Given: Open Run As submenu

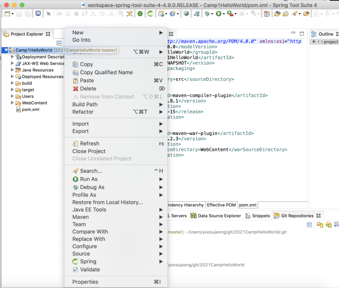Looking at the screenshot, I should 116,179.
